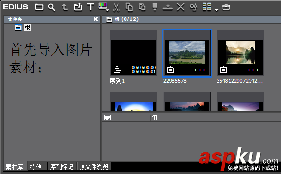The image size is (281, 174).
Task: Select the 根 root folder in tree
Action: pyautogui.click(x=28, y=28)
